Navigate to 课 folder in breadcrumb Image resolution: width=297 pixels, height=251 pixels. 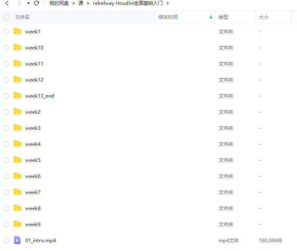[80, 3]
